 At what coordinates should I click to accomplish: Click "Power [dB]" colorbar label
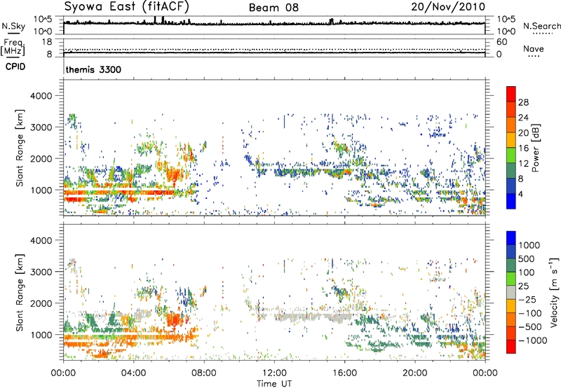[x=535, y=148]
